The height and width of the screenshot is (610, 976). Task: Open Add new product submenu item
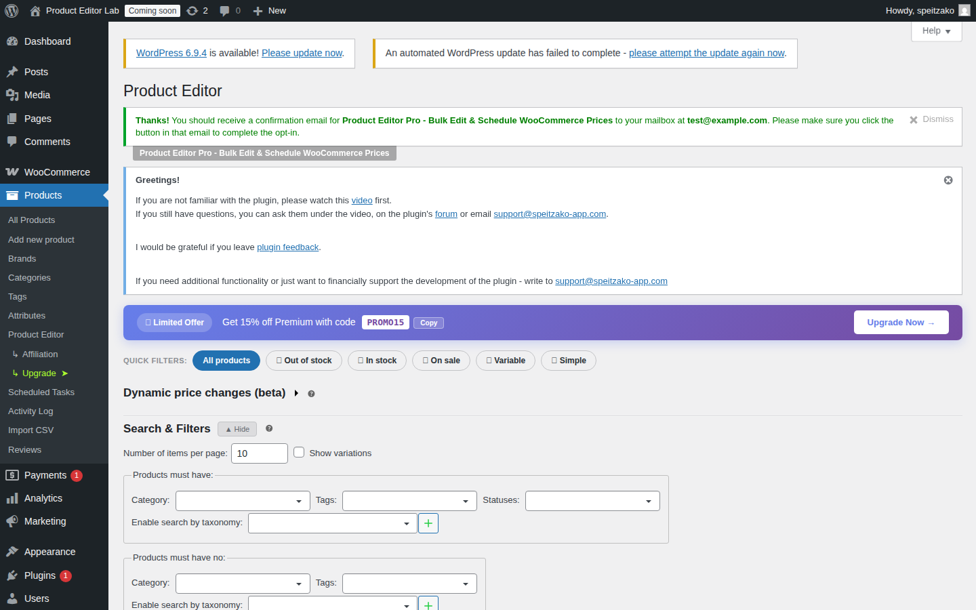41,240
